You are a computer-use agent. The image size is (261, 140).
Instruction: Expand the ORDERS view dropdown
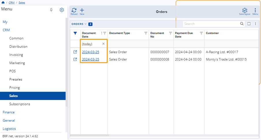click(x=79, y=24)
